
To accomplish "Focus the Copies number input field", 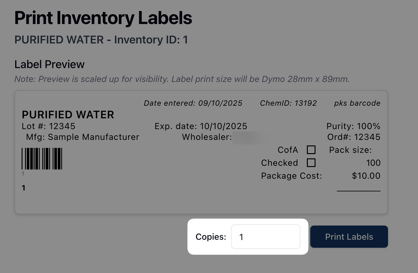I will [x=265, y=237].
